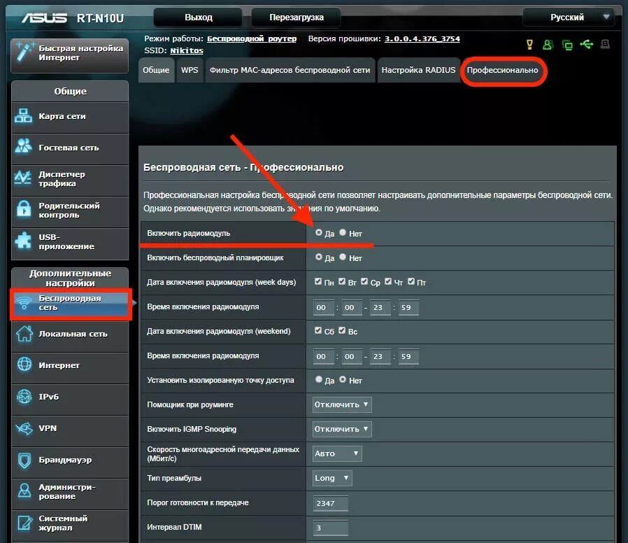Click the Диспетчер трафика traffic manager icon
The image size is (628, 543).
[23, 178]
